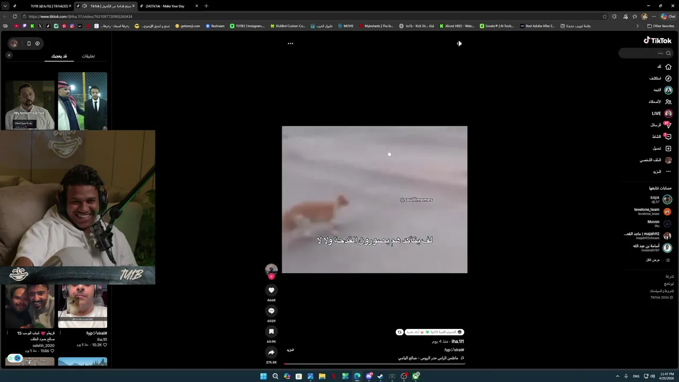Open the levelone_team followed account
The height and width of the screenshot is (382, 679).
[x=652, y=212]
